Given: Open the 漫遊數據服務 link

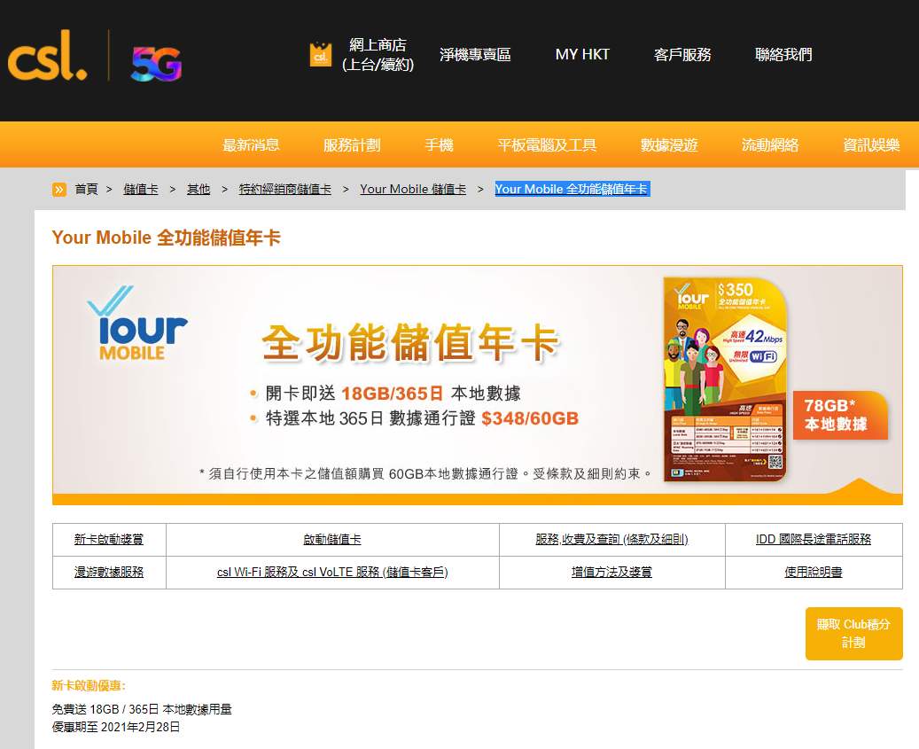Looking at the screenshot, I should 109,572.
